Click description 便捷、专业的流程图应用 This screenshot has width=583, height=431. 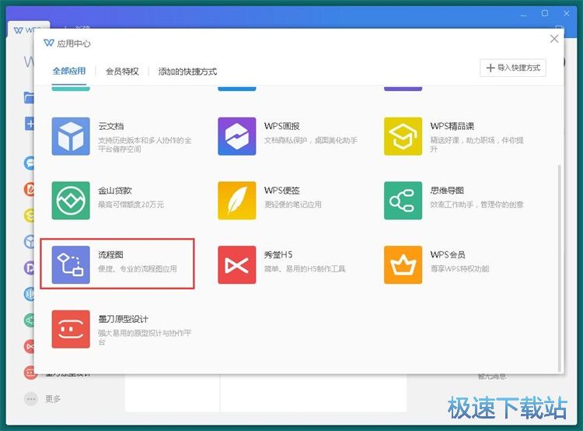[138, 268]
